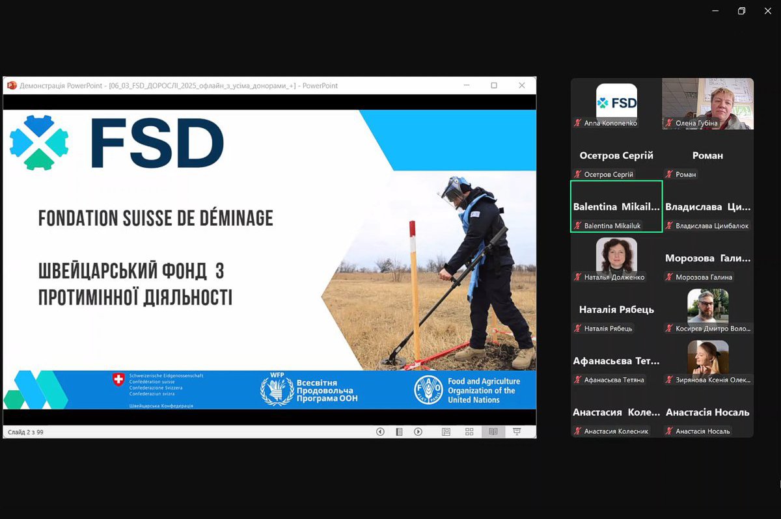Screen dimensions: 781x519
Task: Click muted mic icon beside Афанасьєва Тетяна
Action: coord(577,380)
